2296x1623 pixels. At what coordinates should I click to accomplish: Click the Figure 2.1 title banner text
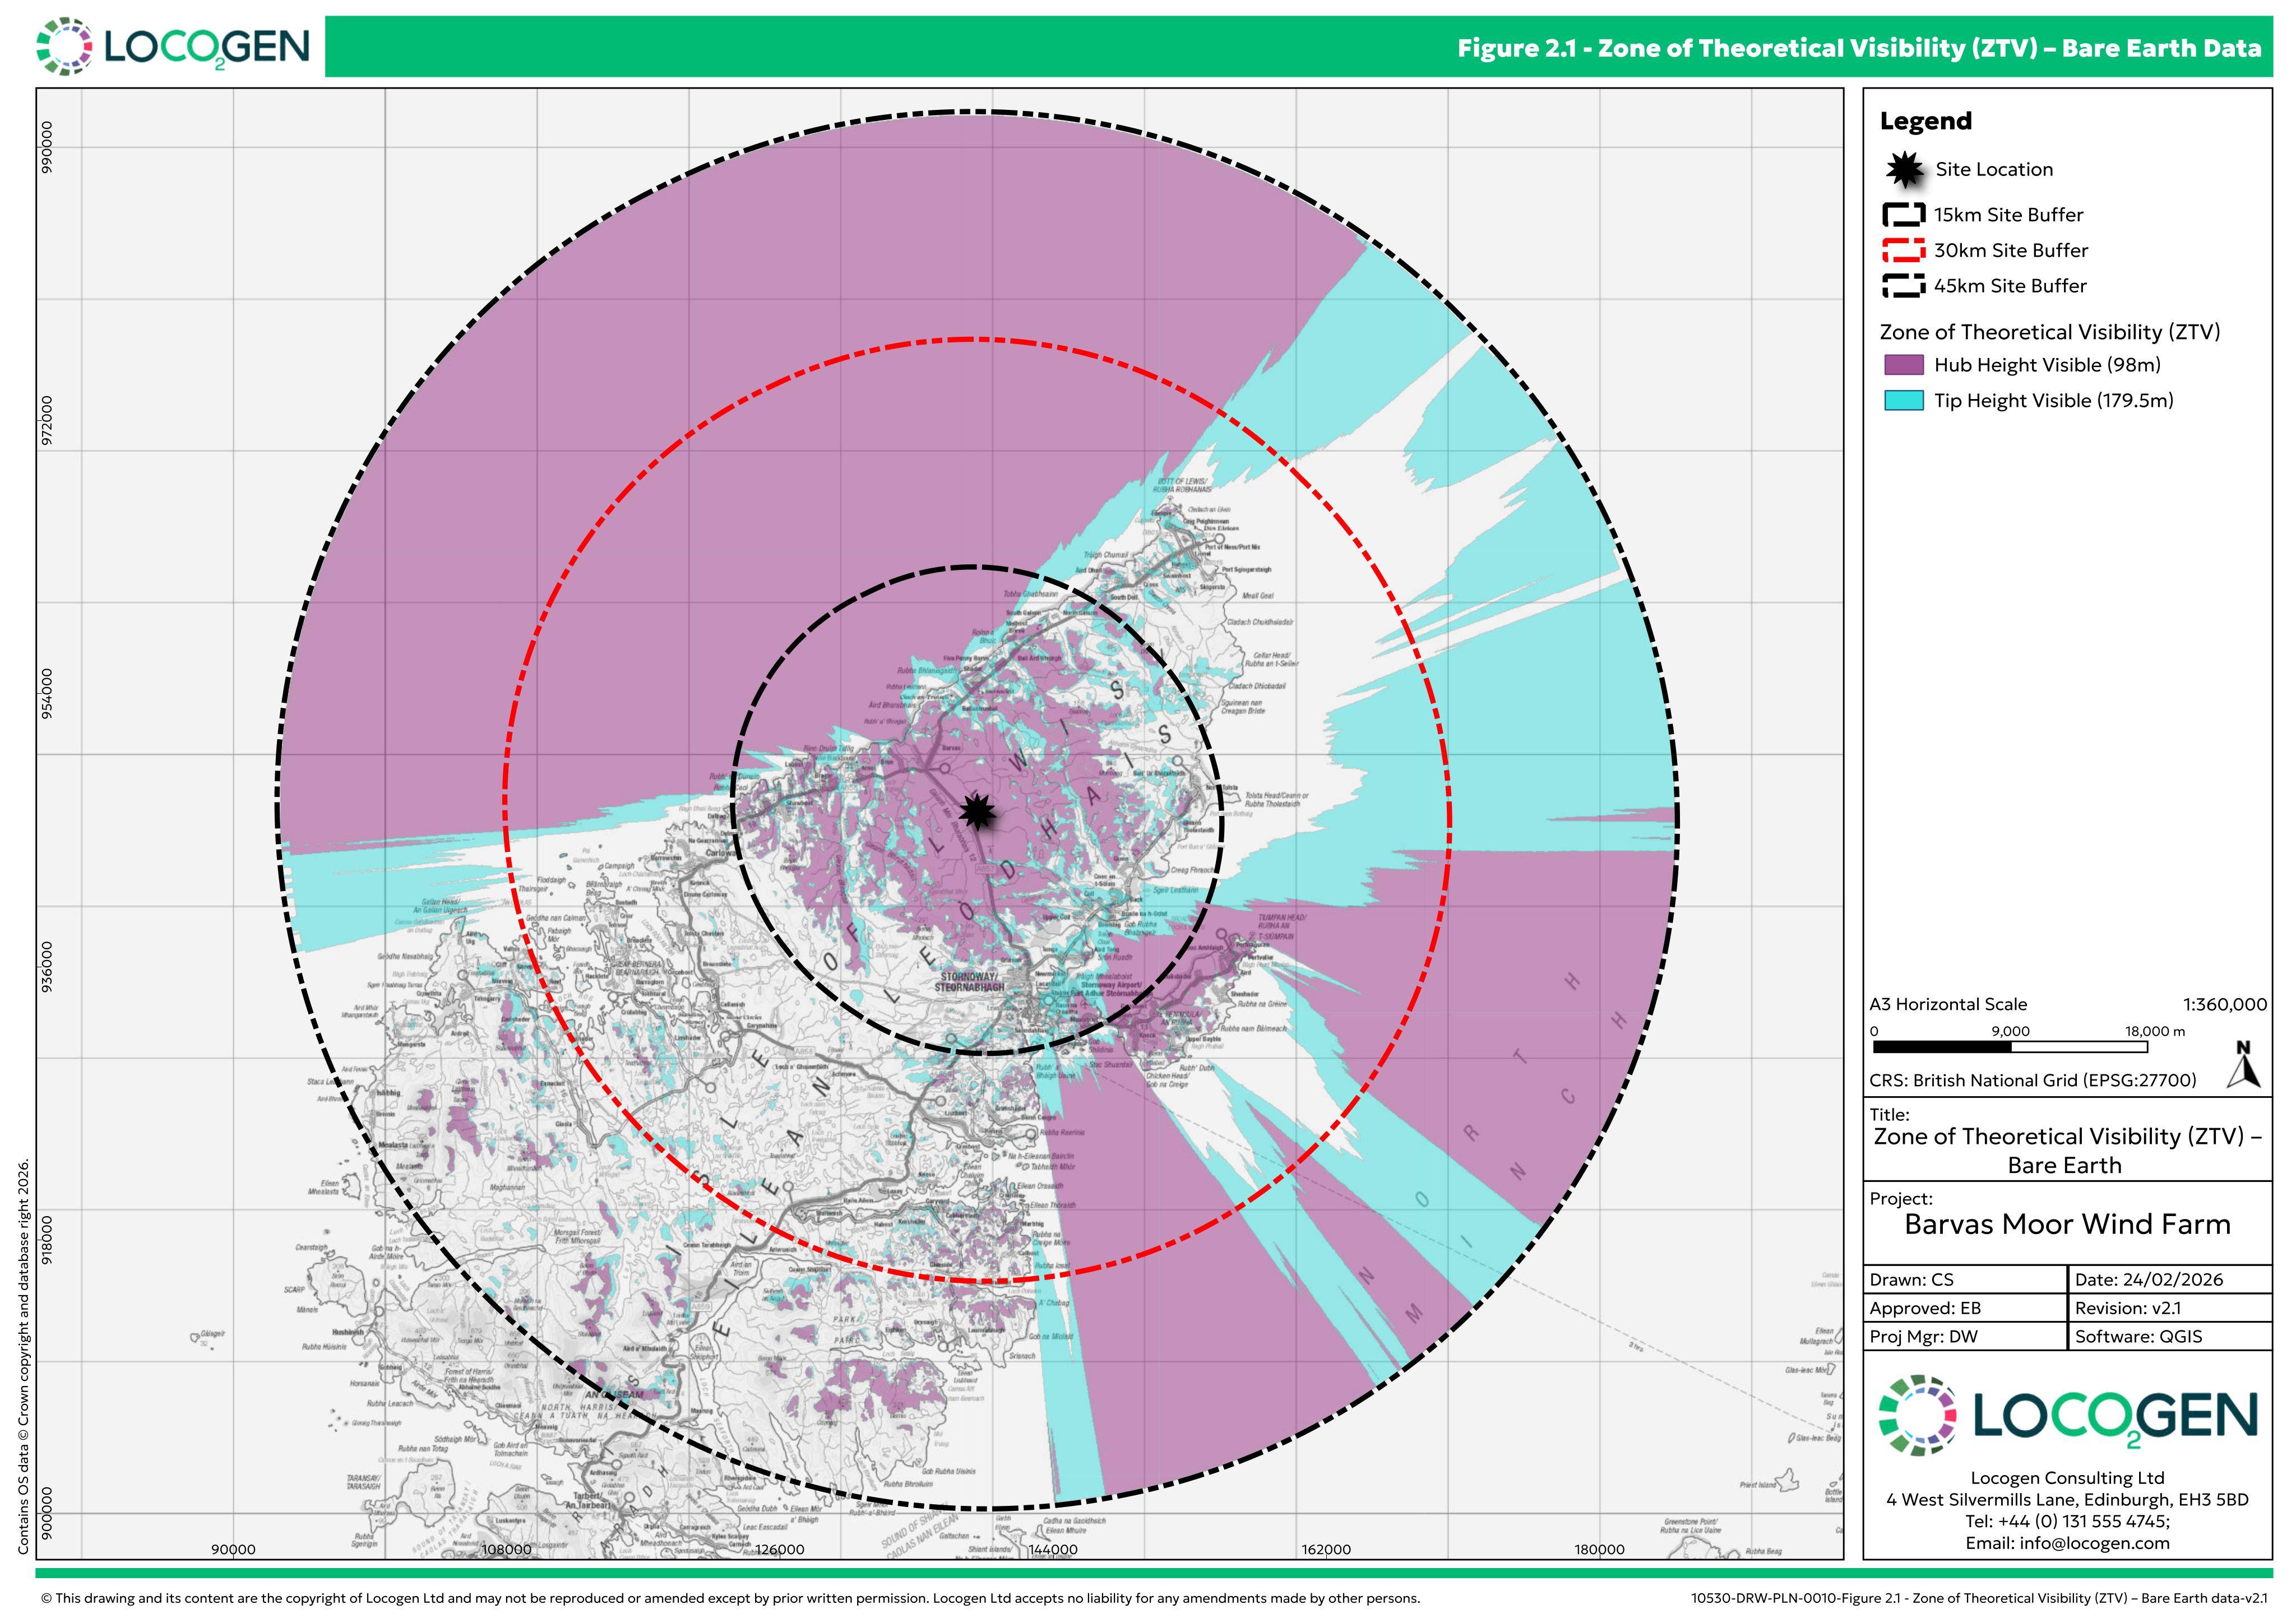click(x=1859, y=48)
